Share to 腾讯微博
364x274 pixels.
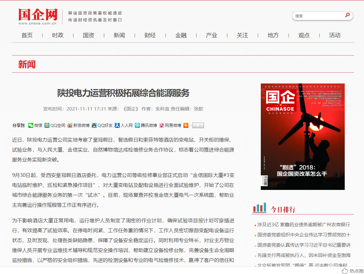pyautogui.click(x=146, y=125)
